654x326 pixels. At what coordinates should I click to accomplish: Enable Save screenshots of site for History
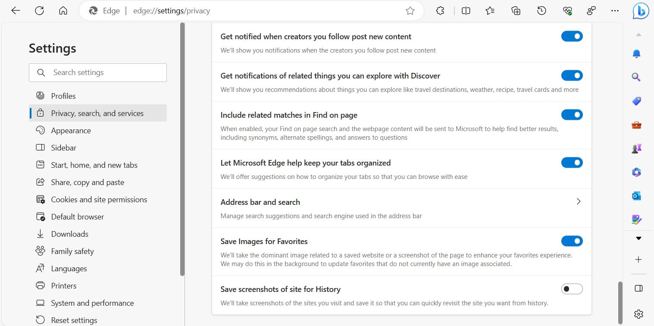tap(572, 289)
